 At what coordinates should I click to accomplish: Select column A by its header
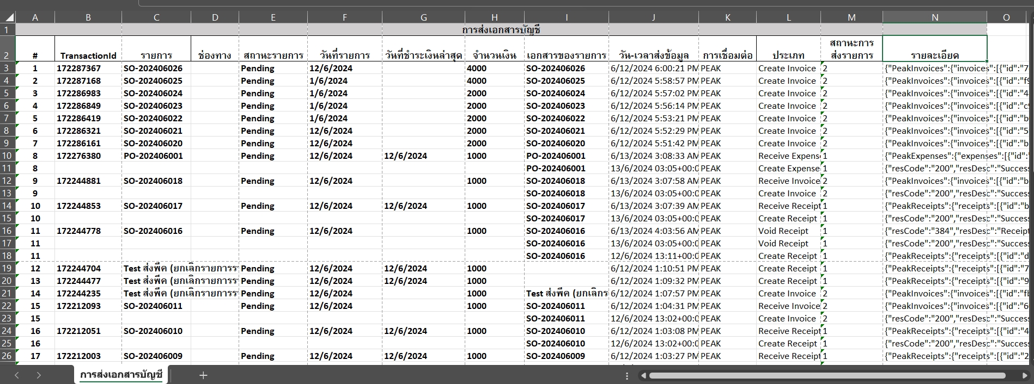pyautogui.click(x=35, y=17)
